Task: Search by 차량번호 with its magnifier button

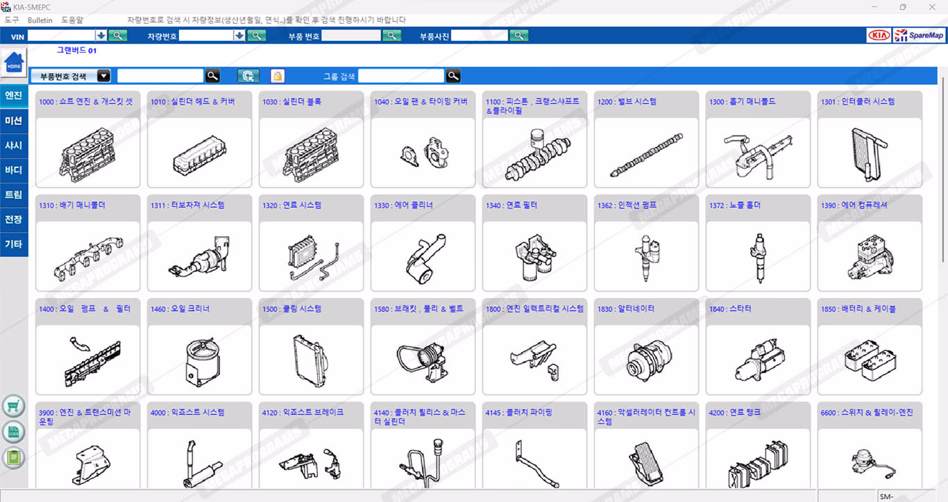Action: [257, 35]
